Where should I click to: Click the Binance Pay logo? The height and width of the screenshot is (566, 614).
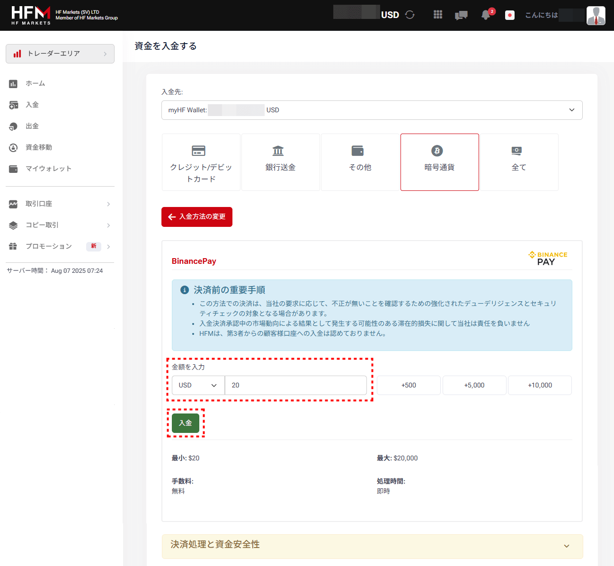[548, 258]
